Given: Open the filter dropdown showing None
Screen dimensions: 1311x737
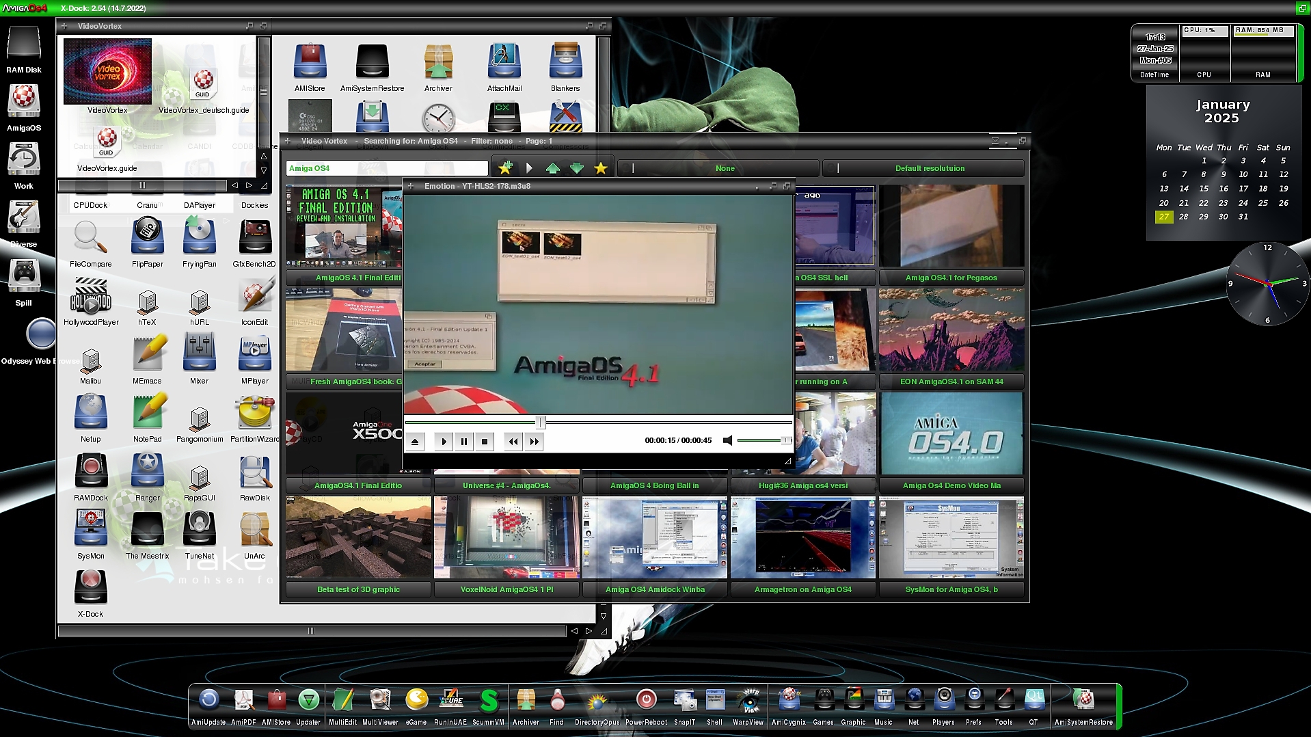Looking at the screenshot, I should click(718, 168).
